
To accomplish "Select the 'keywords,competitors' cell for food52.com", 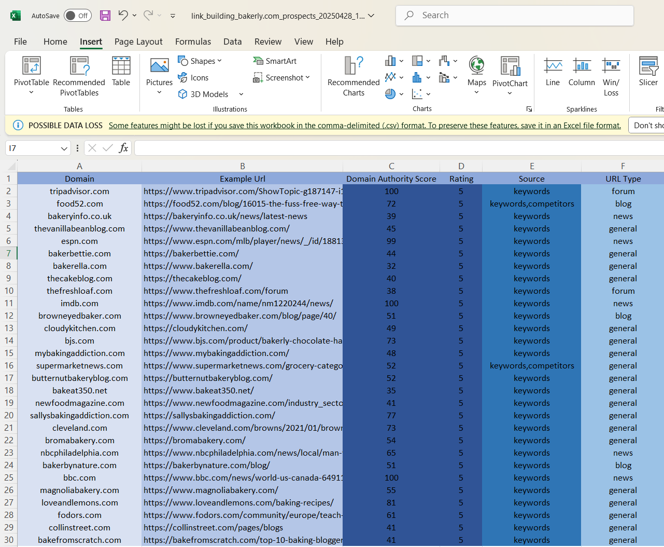I will coord(532,203).
